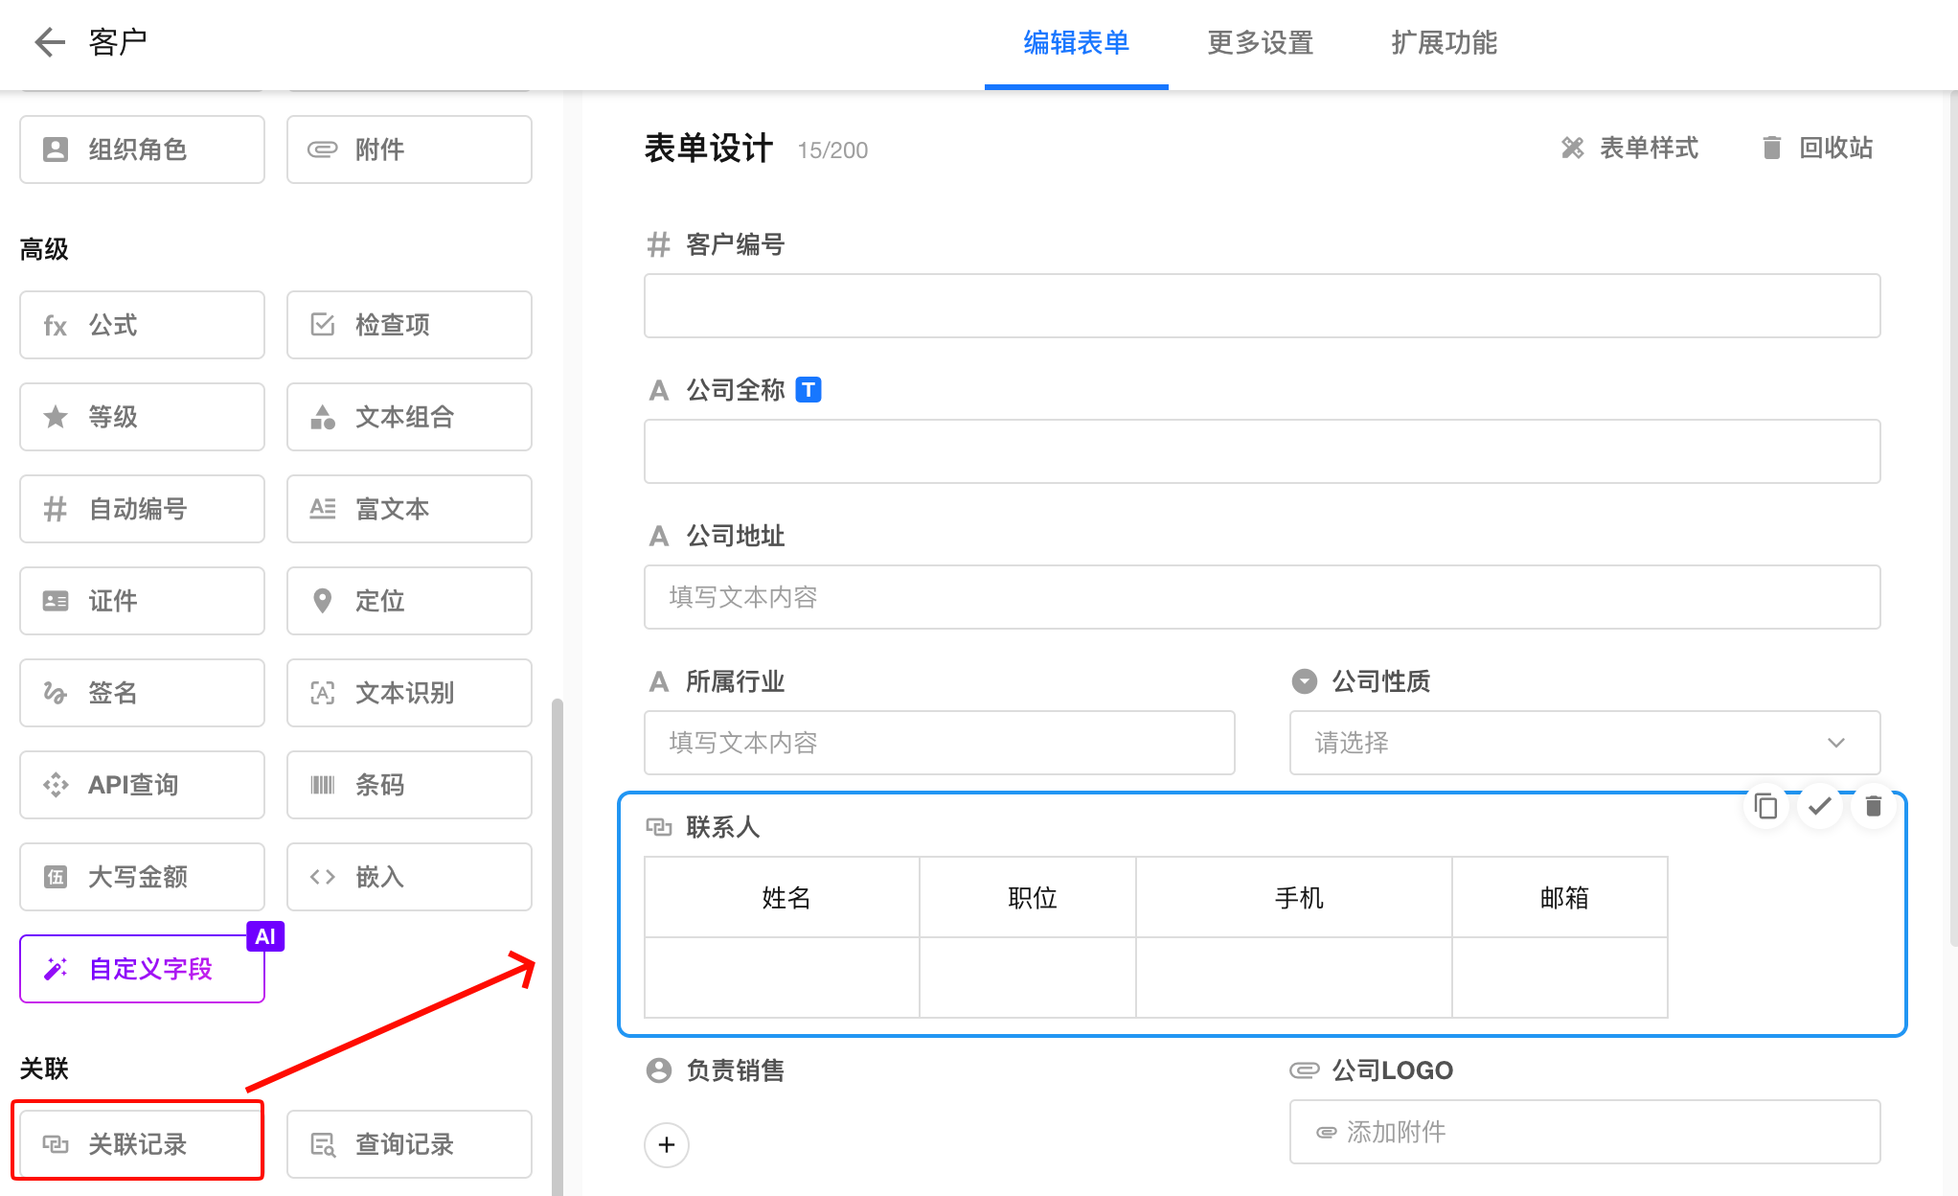1958x1196 pixels.
Task: Click the back arrow next to 客户
Action: [49, 42]
